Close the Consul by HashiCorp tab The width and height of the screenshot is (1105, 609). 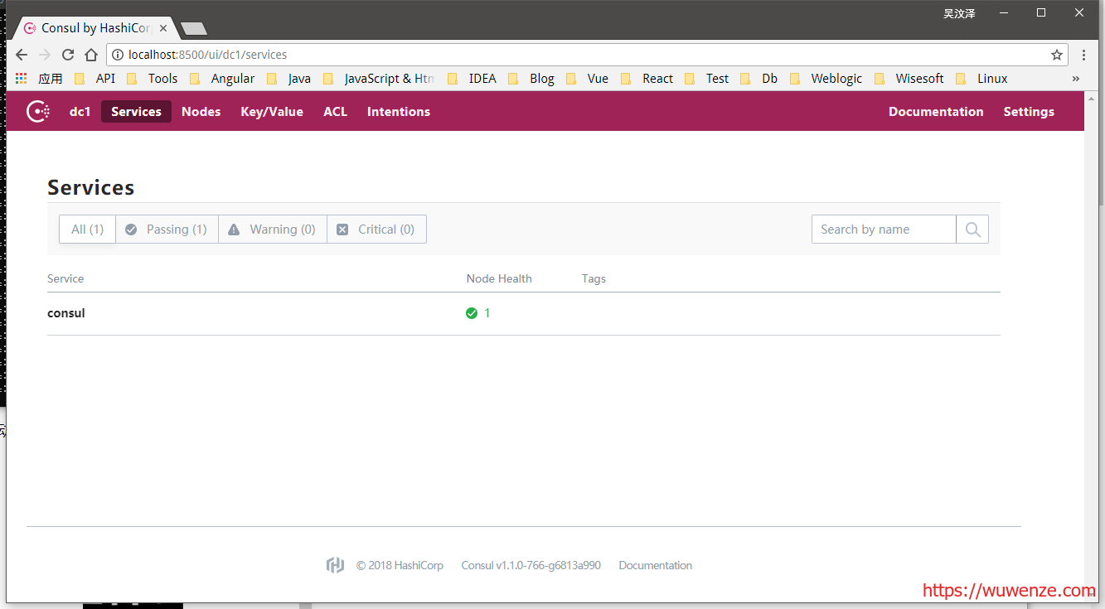(x=163, y=28)
